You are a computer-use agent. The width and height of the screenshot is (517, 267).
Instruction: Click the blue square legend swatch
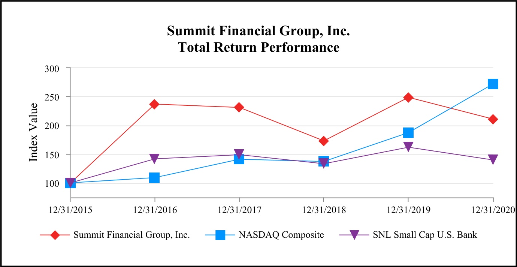[x=220, y=235]
